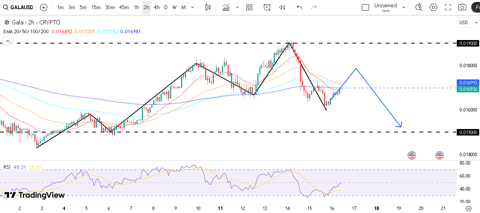This screenshot has height=213, width=480.
Task: Click the RSI value 48.31
Action: pos(19,167)
